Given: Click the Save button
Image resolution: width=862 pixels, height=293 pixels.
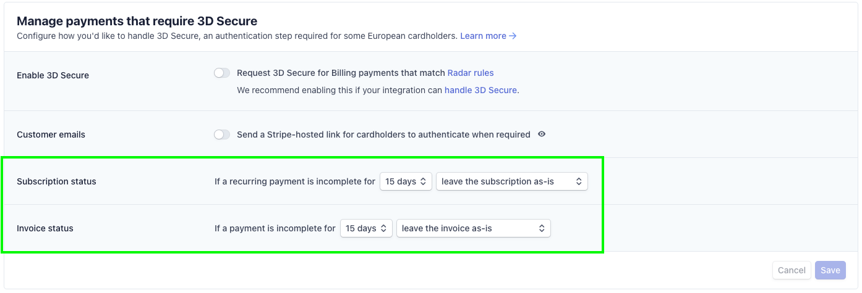Looking at the screenshot, I should [x=830, y=270].
